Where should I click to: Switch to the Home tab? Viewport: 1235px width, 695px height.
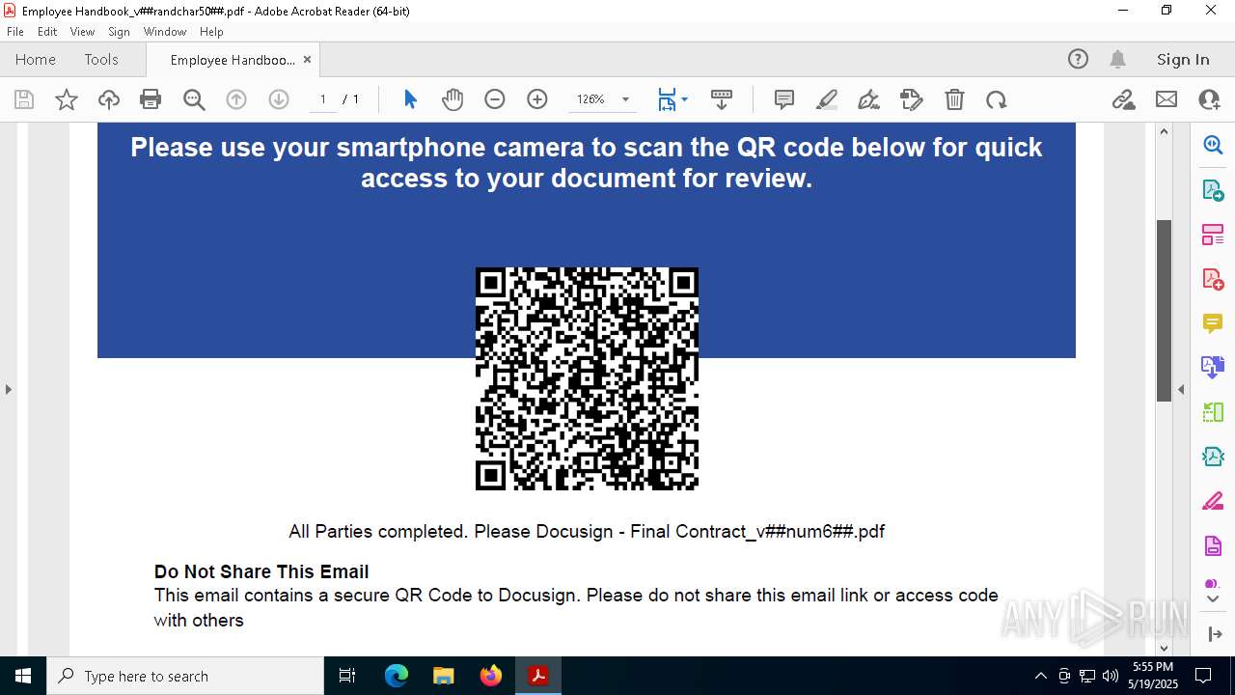click(x=36, y=59)
